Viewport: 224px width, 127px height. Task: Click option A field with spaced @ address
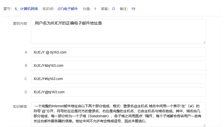[x=118, y=52]
